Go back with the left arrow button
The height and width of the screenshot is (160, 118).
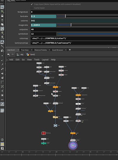point(9,54)
